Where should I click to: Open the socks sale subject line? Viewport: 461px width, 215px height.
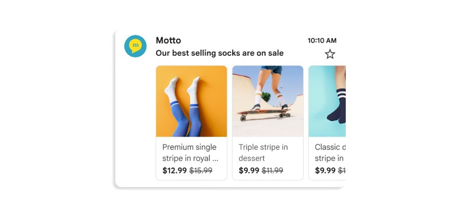[x=219, y=53]
